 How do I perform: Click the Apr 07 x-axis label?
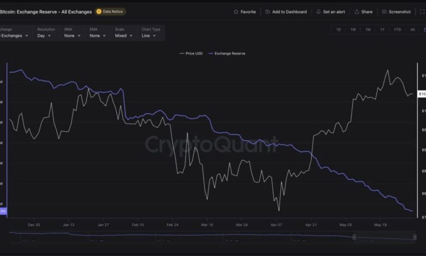coord(276,225)
